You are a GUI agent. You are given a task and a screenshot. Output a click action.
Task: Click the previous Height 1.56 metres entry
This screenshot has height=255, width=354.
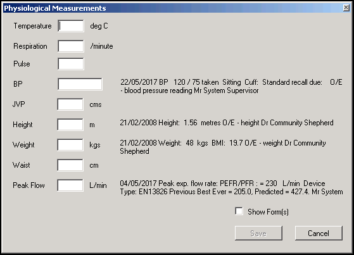(227, 123)
